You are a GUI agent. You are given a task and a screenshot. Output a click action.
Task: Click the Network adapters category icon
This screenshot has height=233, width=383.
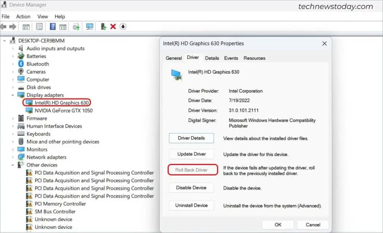tap(21, 157)
